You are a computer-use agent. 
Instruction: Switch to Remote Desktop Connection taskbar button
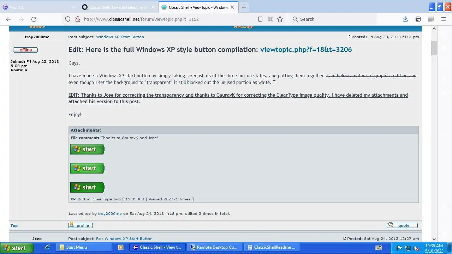(x=214, y=247)
